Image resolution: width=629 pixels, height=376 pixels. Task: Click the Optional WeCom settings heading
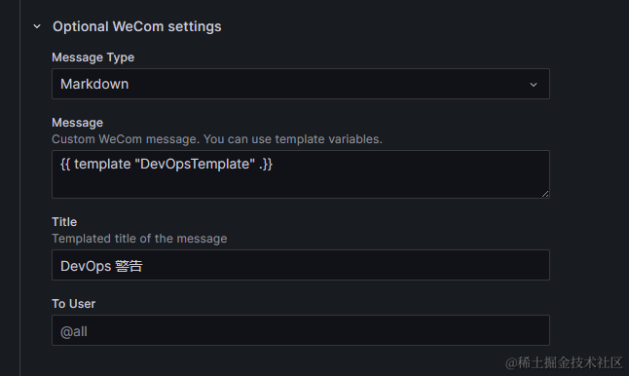136,27
